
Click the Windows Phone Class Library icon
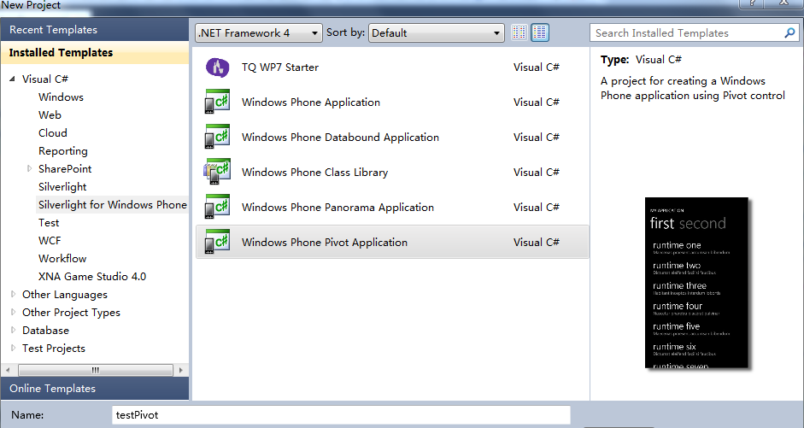217,172
